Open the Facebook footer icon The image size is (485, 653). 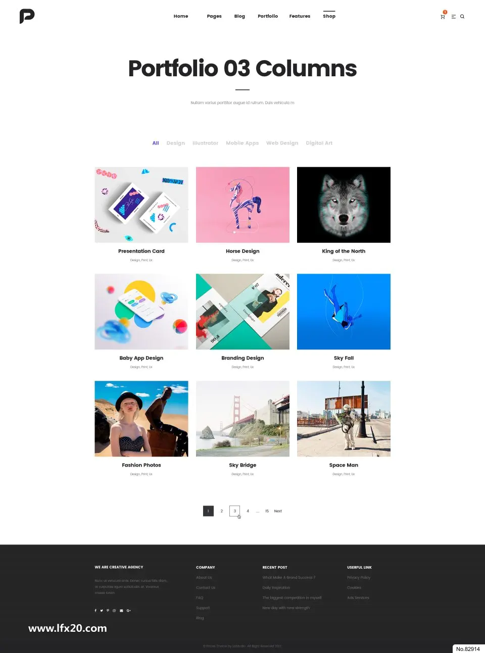95,611
